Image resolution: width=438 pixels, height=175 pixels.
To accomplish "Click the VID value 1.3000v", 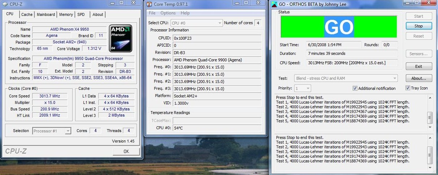I will tap(217, 103).
